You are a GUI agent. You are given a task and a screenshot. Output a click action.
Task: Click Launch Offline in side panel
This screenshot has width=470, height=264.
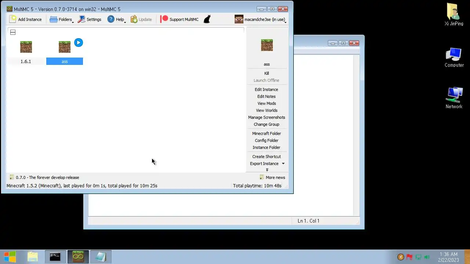[x=267, y=80]
